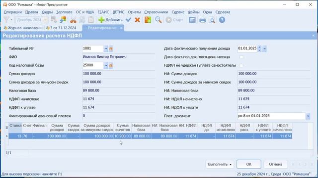Click the Табельный № input field 1001
The width and height of the screenshot is (318, 178).
pyautogui.click(x=93, y=48)
